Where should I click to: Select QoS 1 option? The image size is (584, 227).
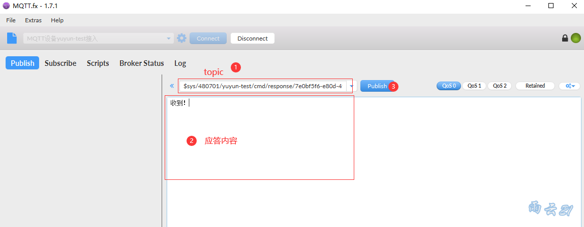coord(474,86)
